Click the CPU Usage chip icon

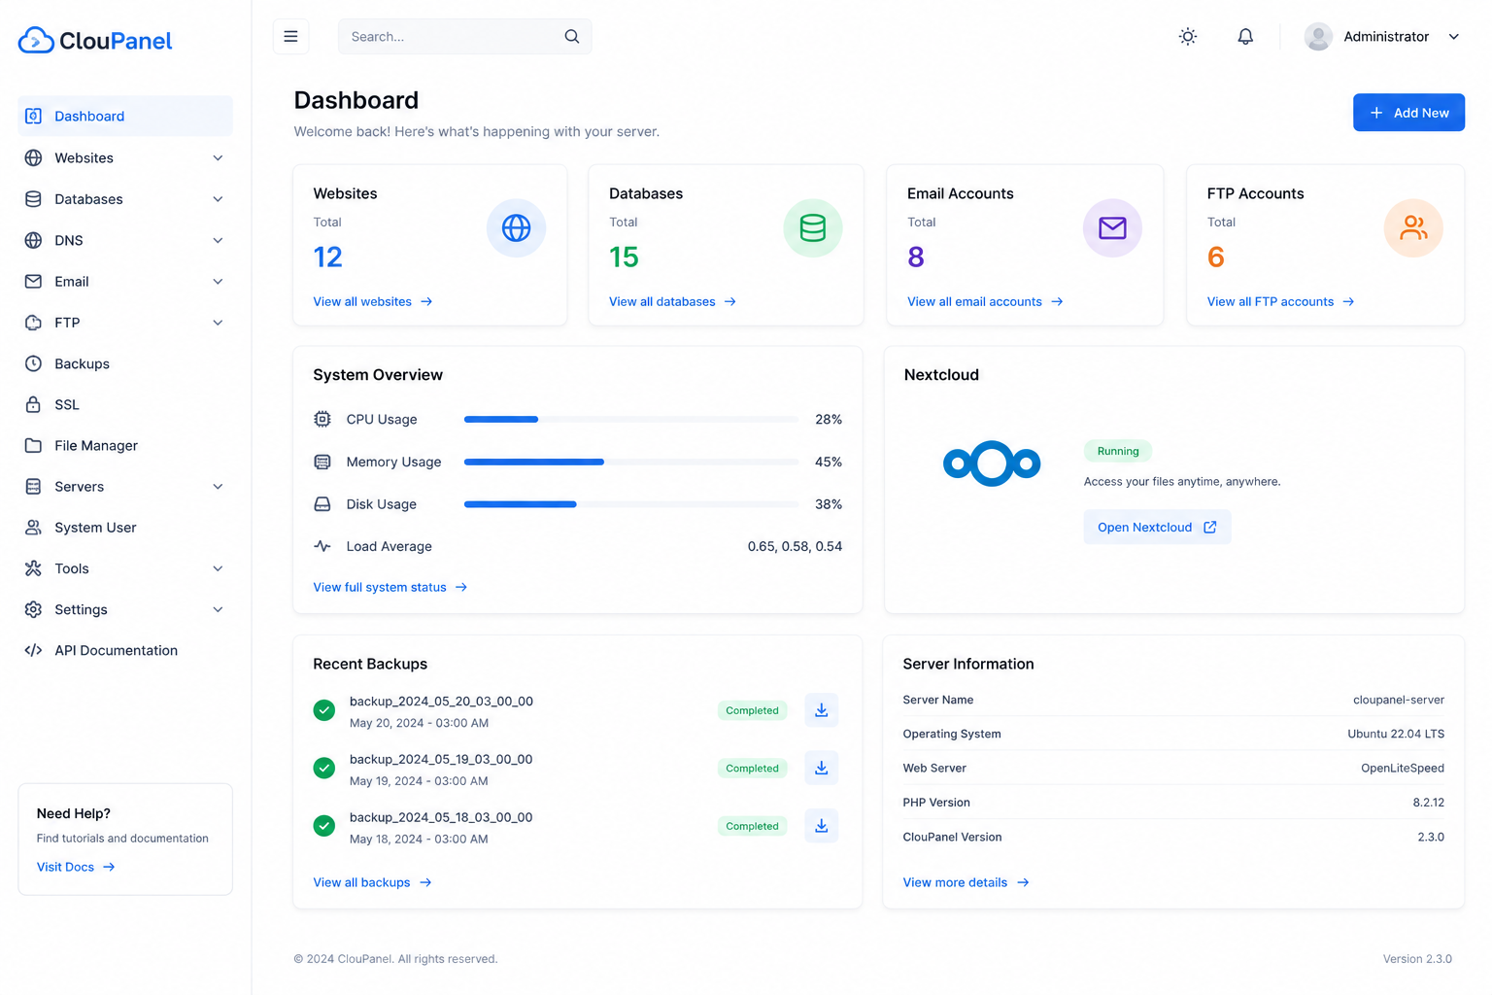coord(322,419)
